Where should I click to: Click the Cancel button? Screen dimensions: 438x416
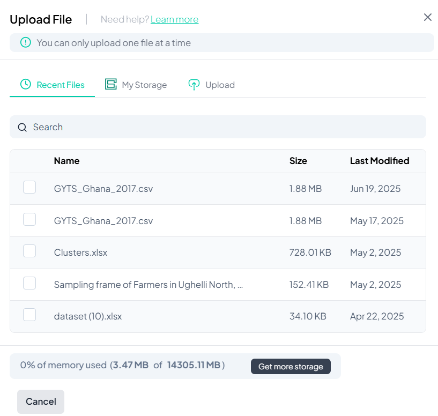coord(41,402)
